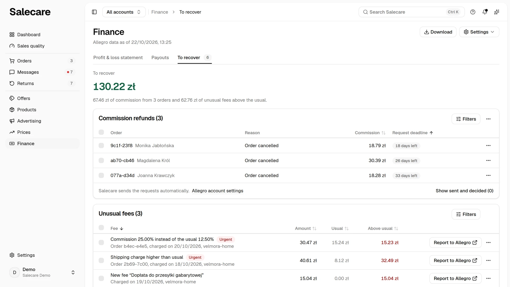510x287 pixels.
Task: Open Filters for Unusual fees
Action: point(466,214)
